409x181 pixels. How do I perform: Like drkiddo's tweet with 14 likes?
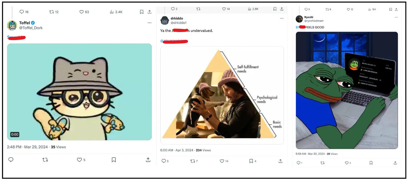pyautogui.click(x=222, y=161)
